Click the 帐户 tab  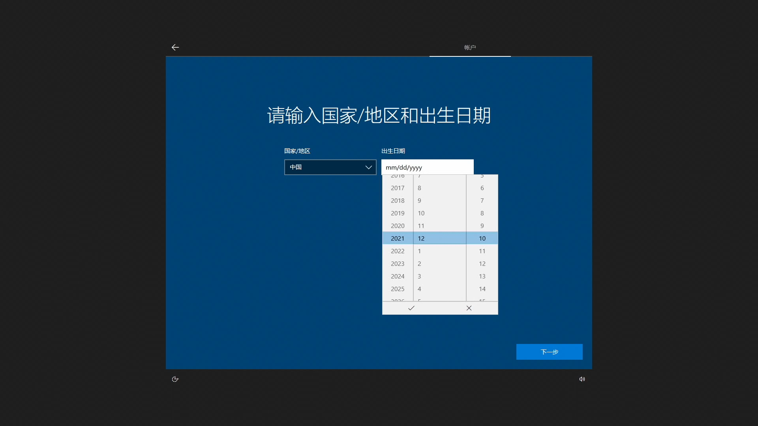coord(470,47)
